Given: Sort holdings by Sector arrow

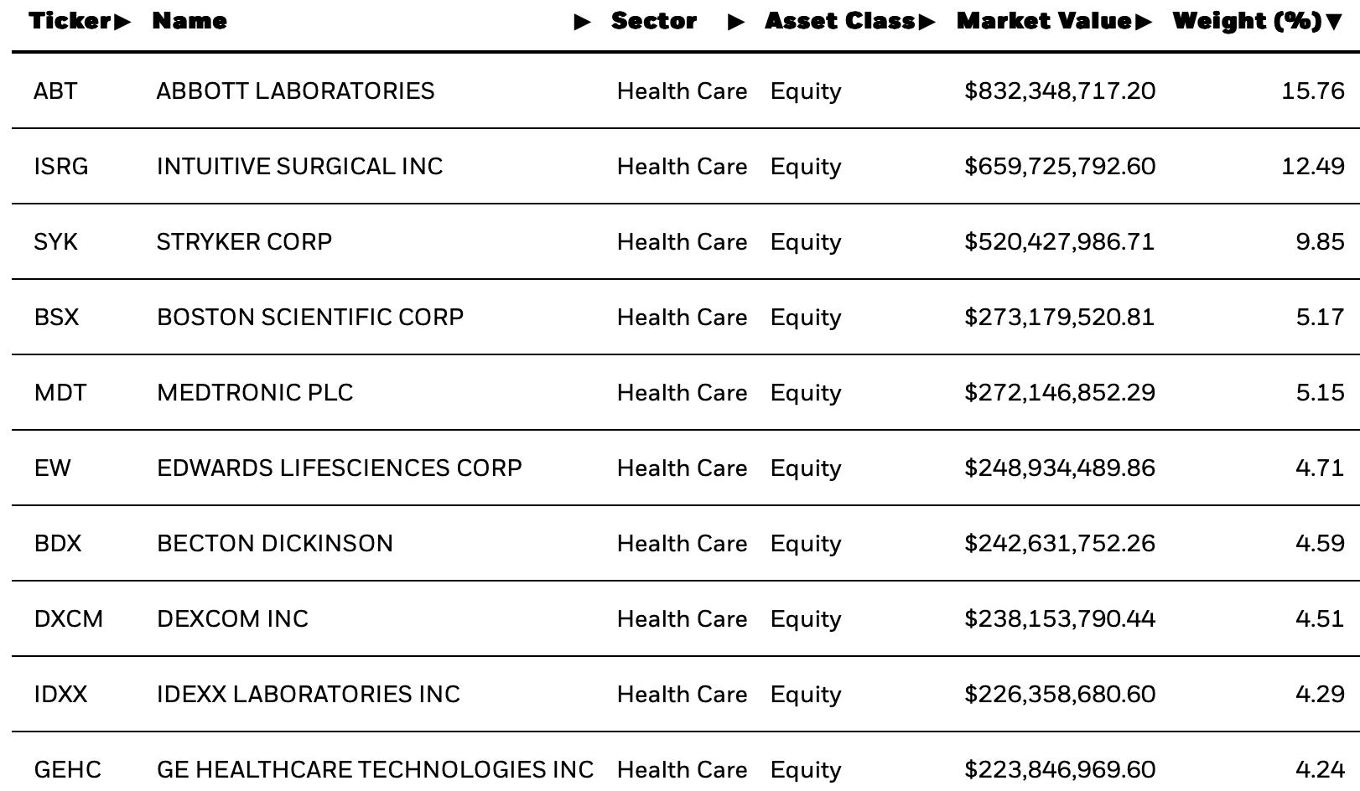Looking at the screenshot, I should tap(736, 22).
